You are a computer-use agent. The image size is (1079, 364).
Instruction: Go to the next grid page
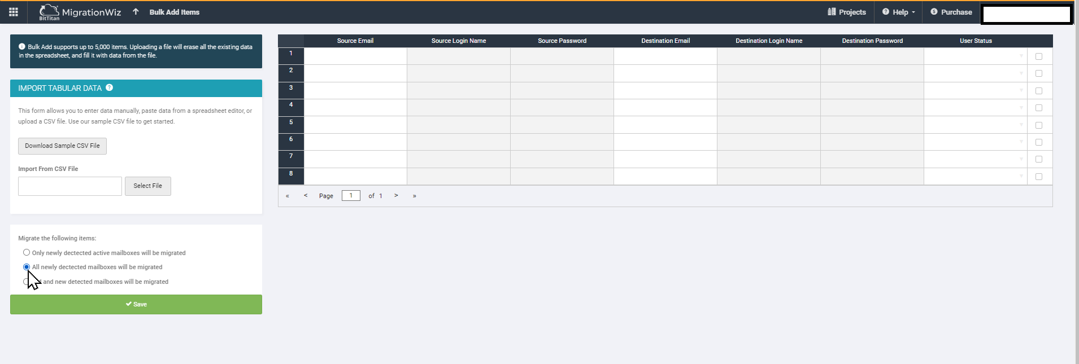pos(396,195)
